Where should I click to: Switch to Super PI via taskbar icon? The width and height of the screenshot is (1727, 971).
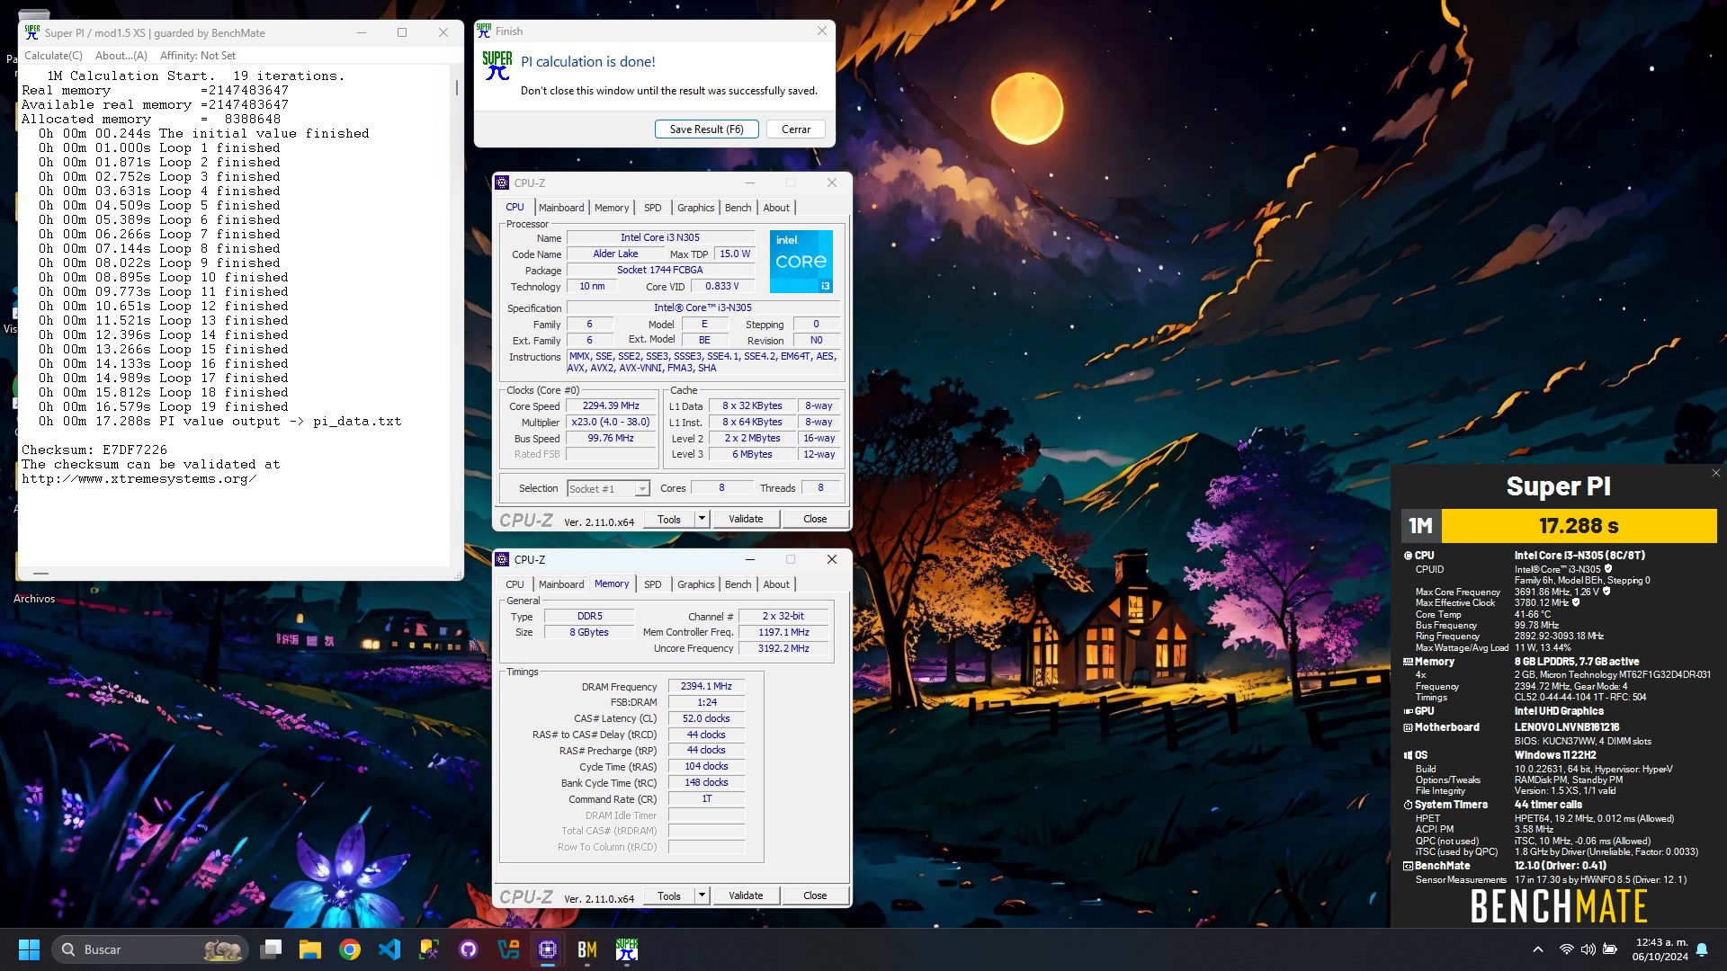point(627,949)
